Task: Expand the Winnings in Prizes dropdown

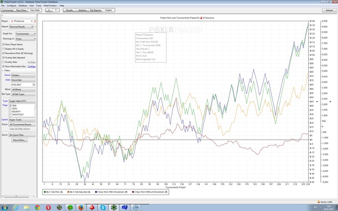Action: (x=26, y=40)
